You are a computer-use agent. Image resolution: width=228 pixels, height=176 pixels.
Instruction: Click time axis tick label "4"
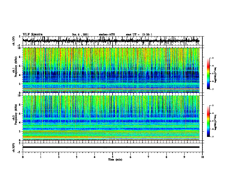[94, 157]
